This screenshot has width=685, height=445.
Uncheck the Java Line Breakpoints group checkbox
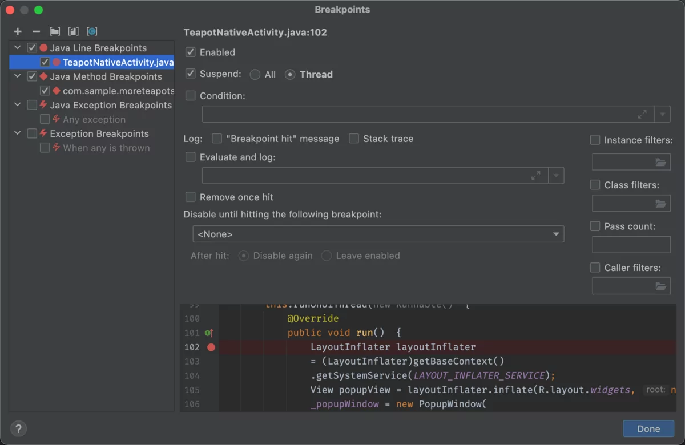pyautogui.click(x=32, y=48)
